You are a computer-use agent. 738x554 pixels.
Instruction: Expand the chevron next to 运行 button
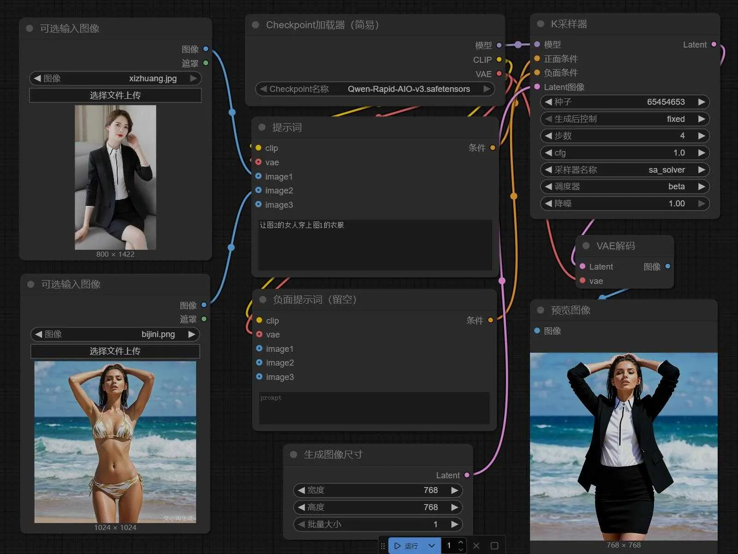pyautogui.click(x=432, y=546)
